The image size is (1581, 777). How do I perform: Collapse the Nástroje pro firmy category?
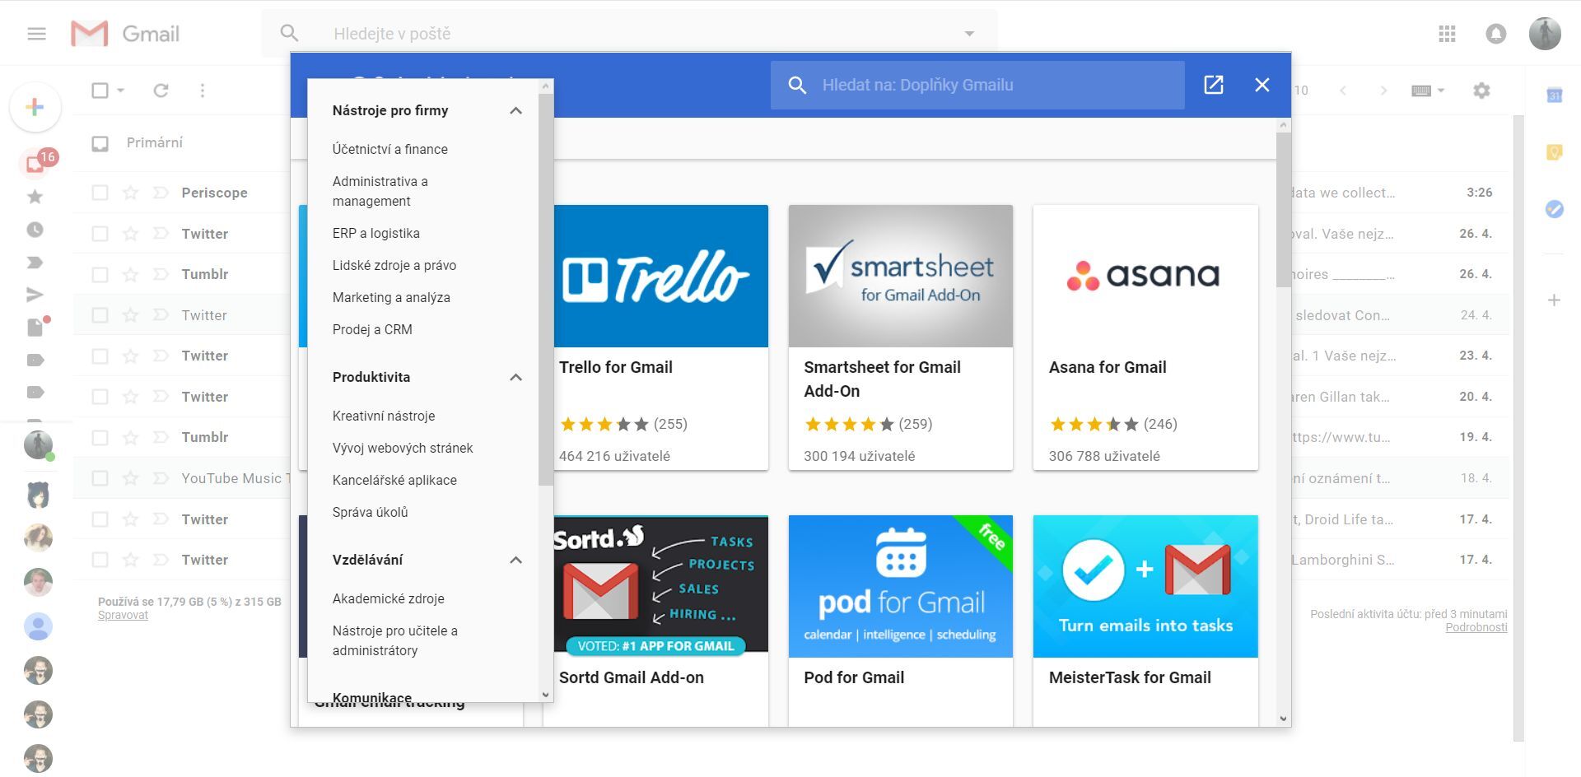click(x=516, y=109)
